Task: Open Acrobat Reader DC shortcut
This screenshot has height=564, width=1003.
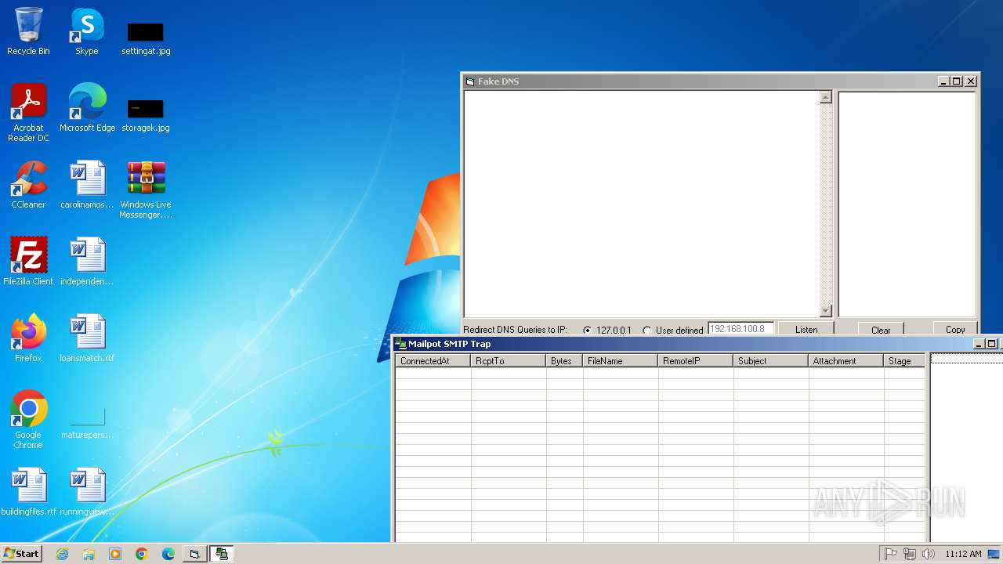Action: 28,112
